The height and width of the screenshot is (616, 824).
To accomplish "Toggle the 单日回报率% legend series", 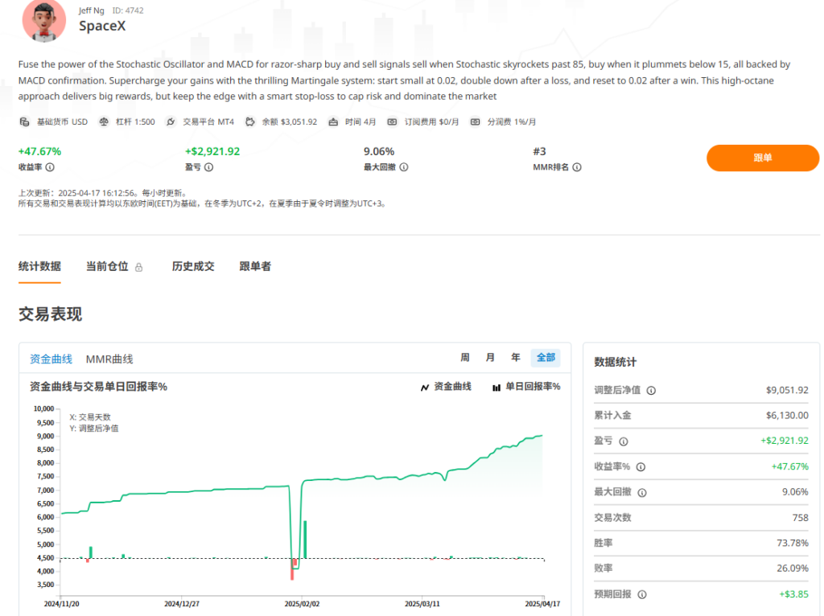I will (526, 387).
